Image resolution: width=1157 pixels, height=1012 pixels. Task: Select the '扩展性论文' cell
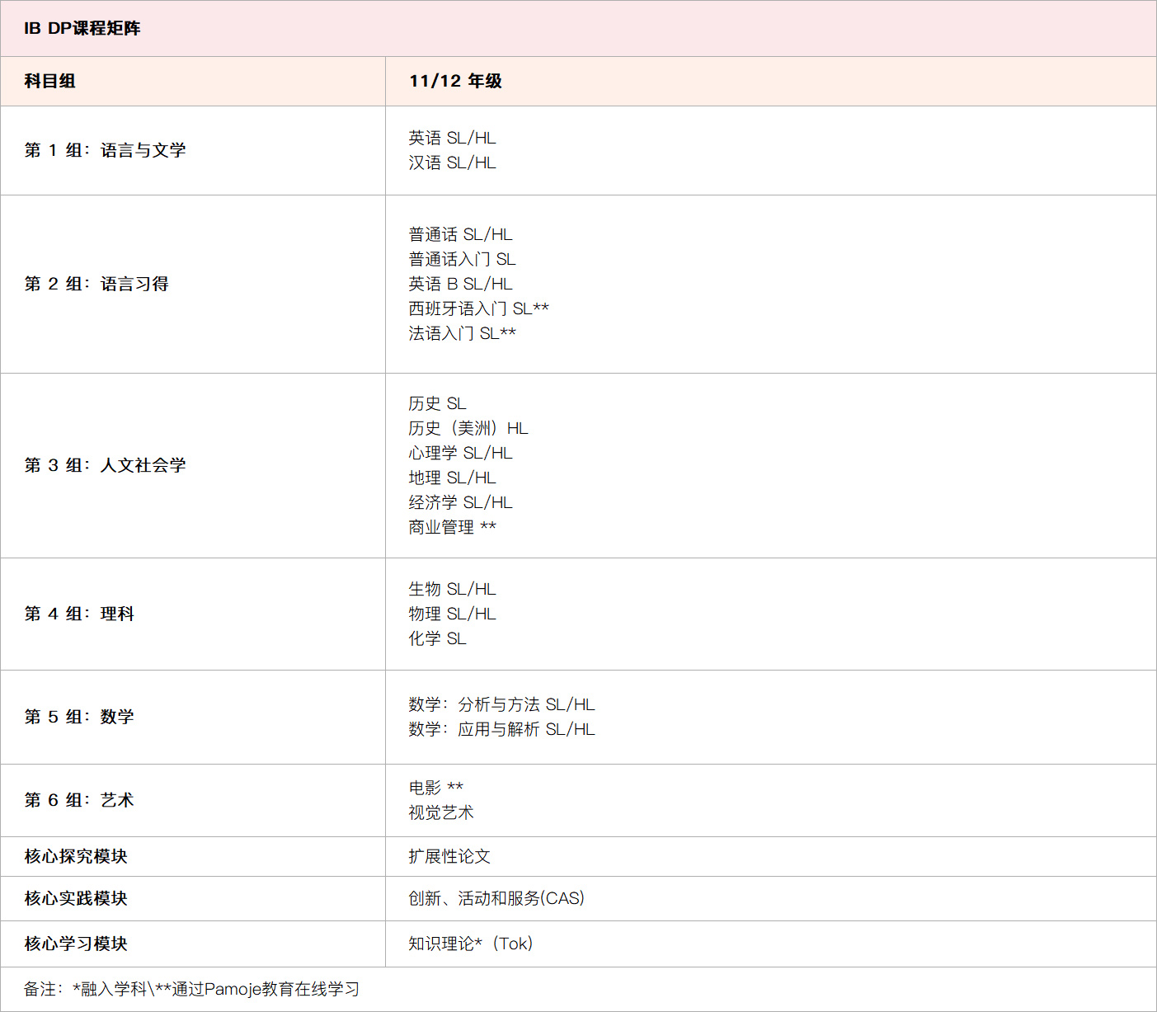[449, 856]
